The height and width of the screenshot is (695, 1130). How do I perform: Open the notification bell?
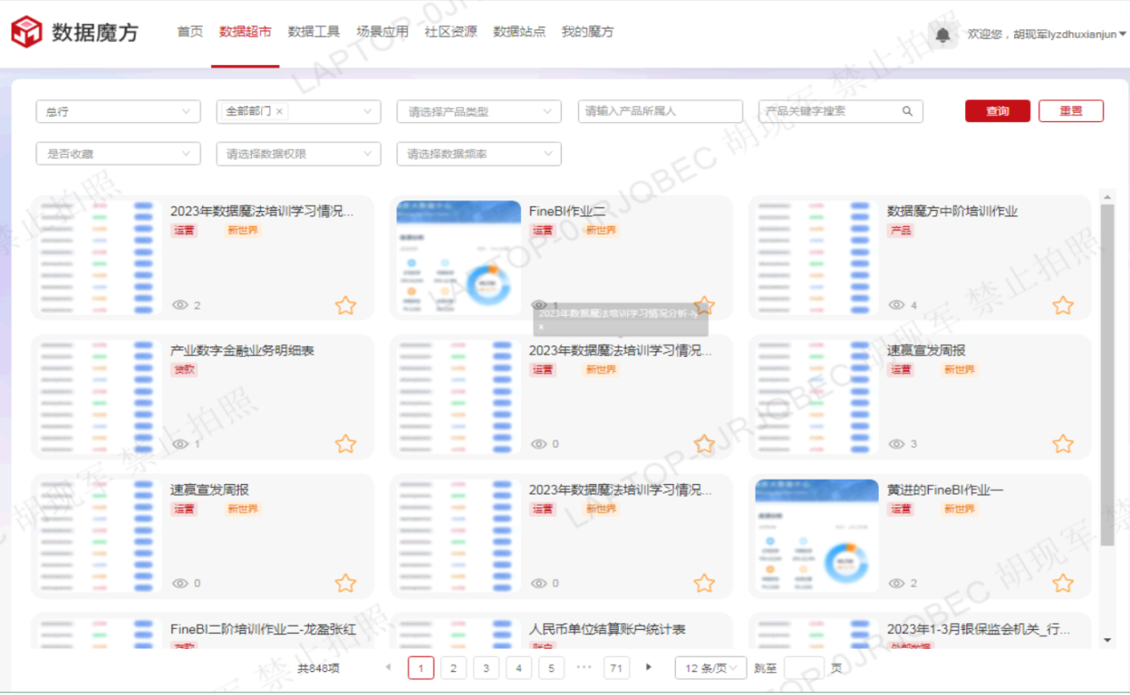tap(943, 35)
